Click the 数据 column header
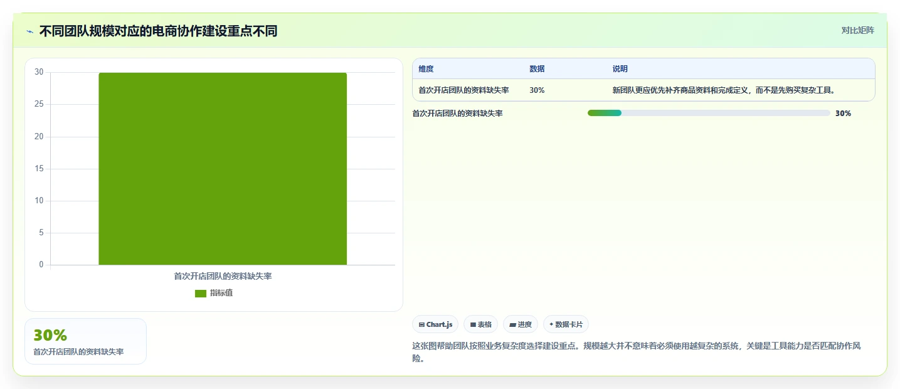This screenshot has width=900, height=389. click(x=537, y=69)
